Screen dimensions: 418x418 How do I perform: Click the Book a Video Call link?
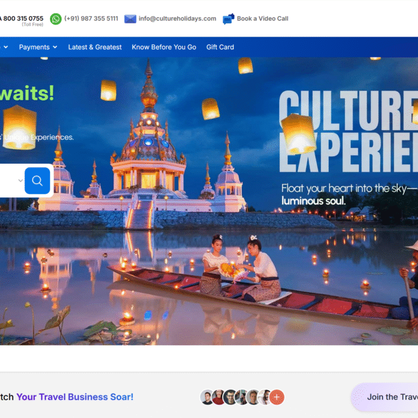[262, 19]
